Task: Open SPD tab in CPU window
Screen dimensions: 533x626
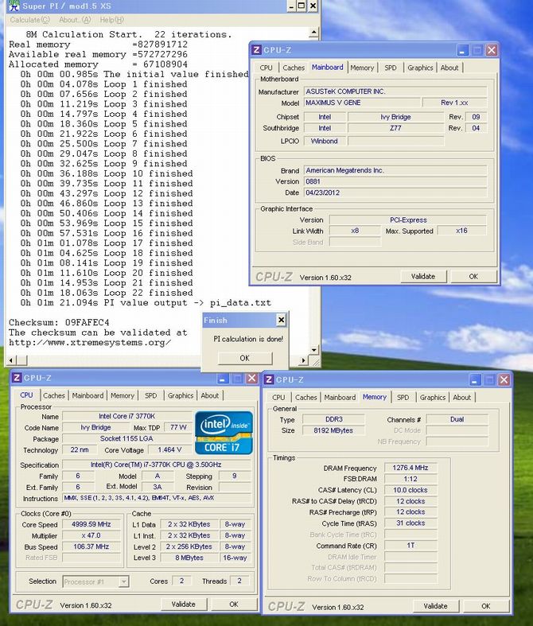Action: pos(150,395)
